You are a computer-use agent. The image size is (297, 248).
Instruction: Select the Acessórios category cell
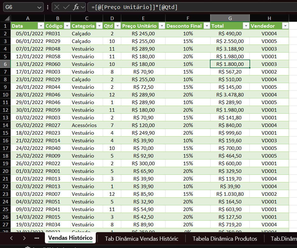(87, 125)
